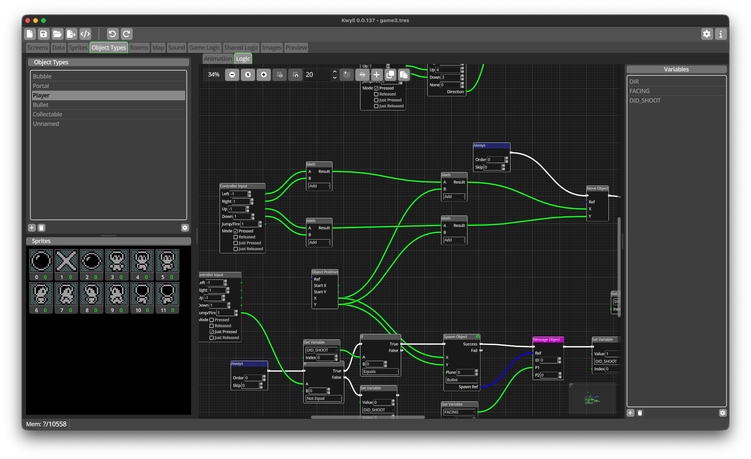This screenshot has width=751, height=459.
Task: Click the export file icon
Action: (71, 34)
